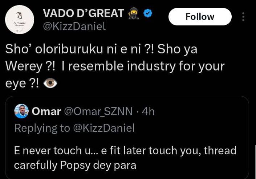Click the Follow button
Viewport: 256px width, 179px height.
[x=200, y=17]
